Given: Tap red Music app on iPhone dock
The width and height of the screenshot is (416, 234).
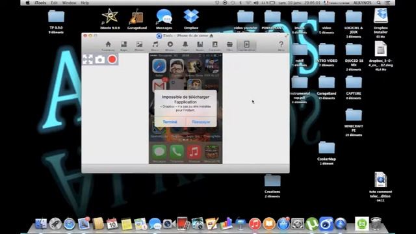Looking at the screenshot, I should (x=194, y=152).
